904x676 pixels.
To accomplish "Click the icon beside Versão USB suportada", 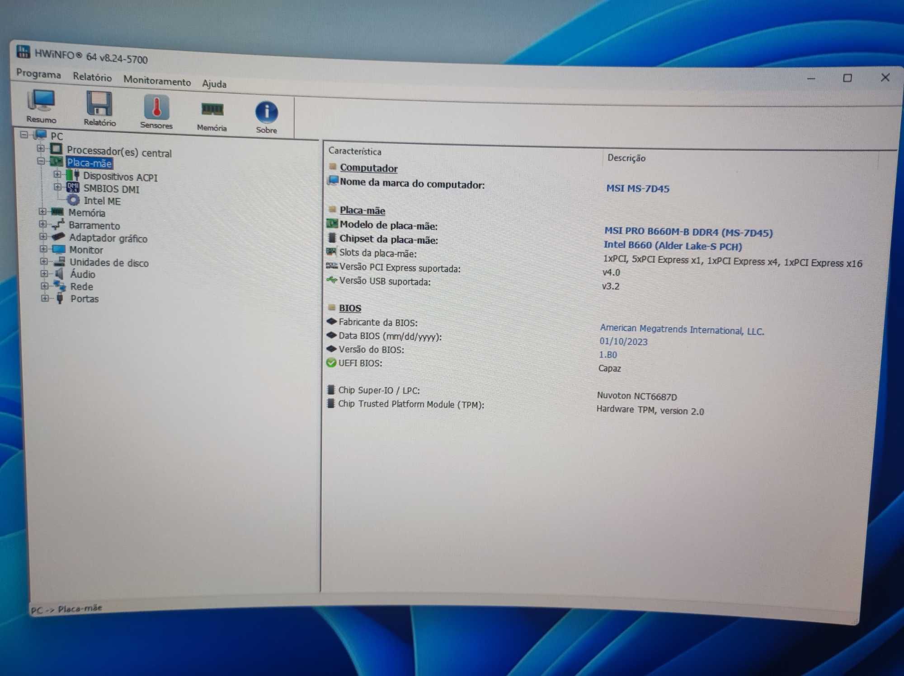I will click(x=332, y=280).
